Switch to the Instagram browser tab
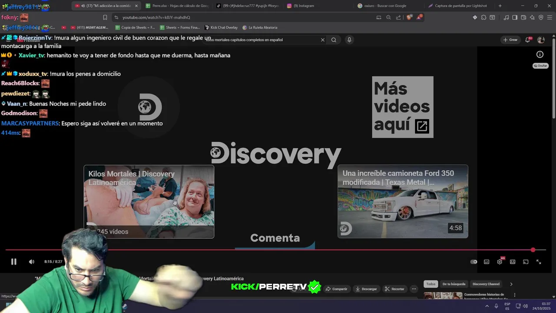The height and width of the screenshot is (313, 556). [318, 6]
